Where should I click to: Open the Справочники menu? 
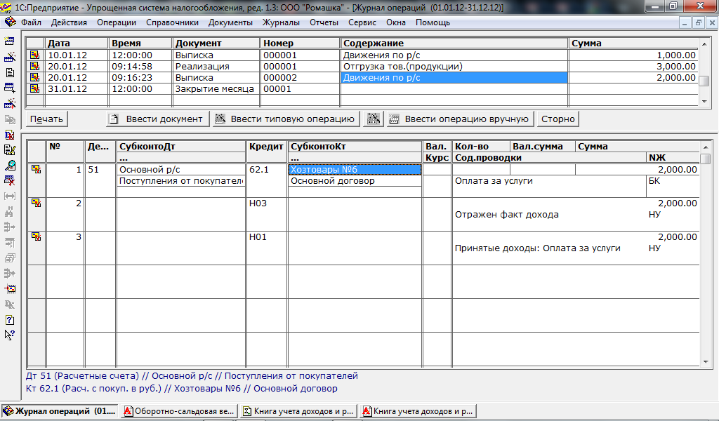(172, 22)
